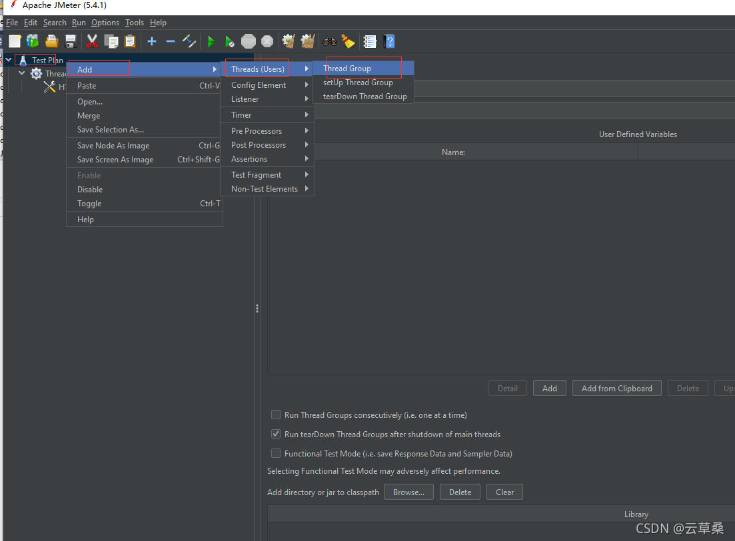Viewport: 735px width, 541px height.
Task: Click the Collapse All minus icon
Action: pos(170,41)
